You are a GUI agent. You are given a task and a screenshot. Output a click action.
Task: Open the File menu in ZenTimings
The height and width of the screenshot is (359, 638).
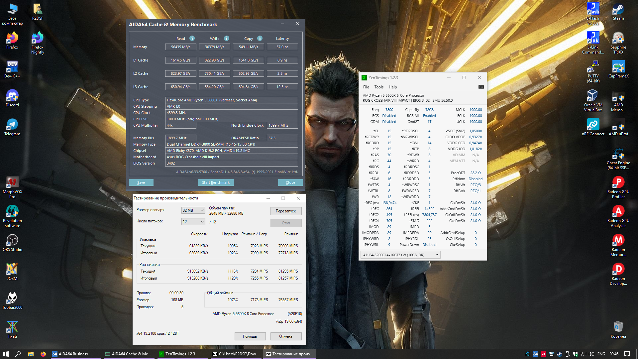(366, 87)
